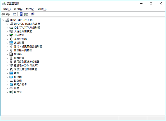Expand the 列印佇列 category
The width and height of the screenshot is (166, 121).
click(x=7, y=35)
